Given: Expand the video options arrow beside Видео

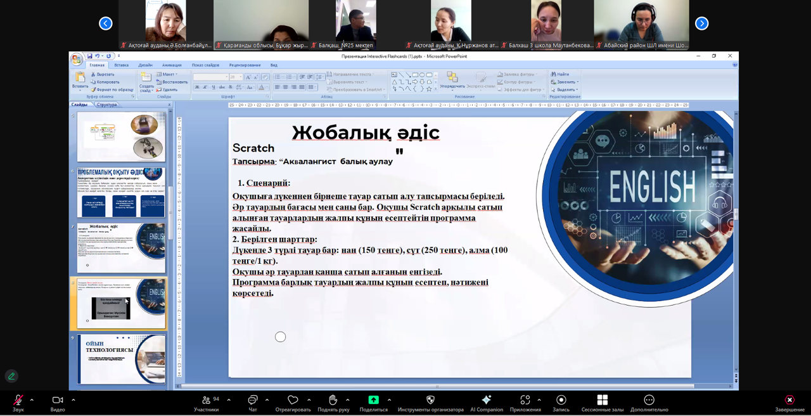Looking at the screenshot, I should [x=73, y=400].
